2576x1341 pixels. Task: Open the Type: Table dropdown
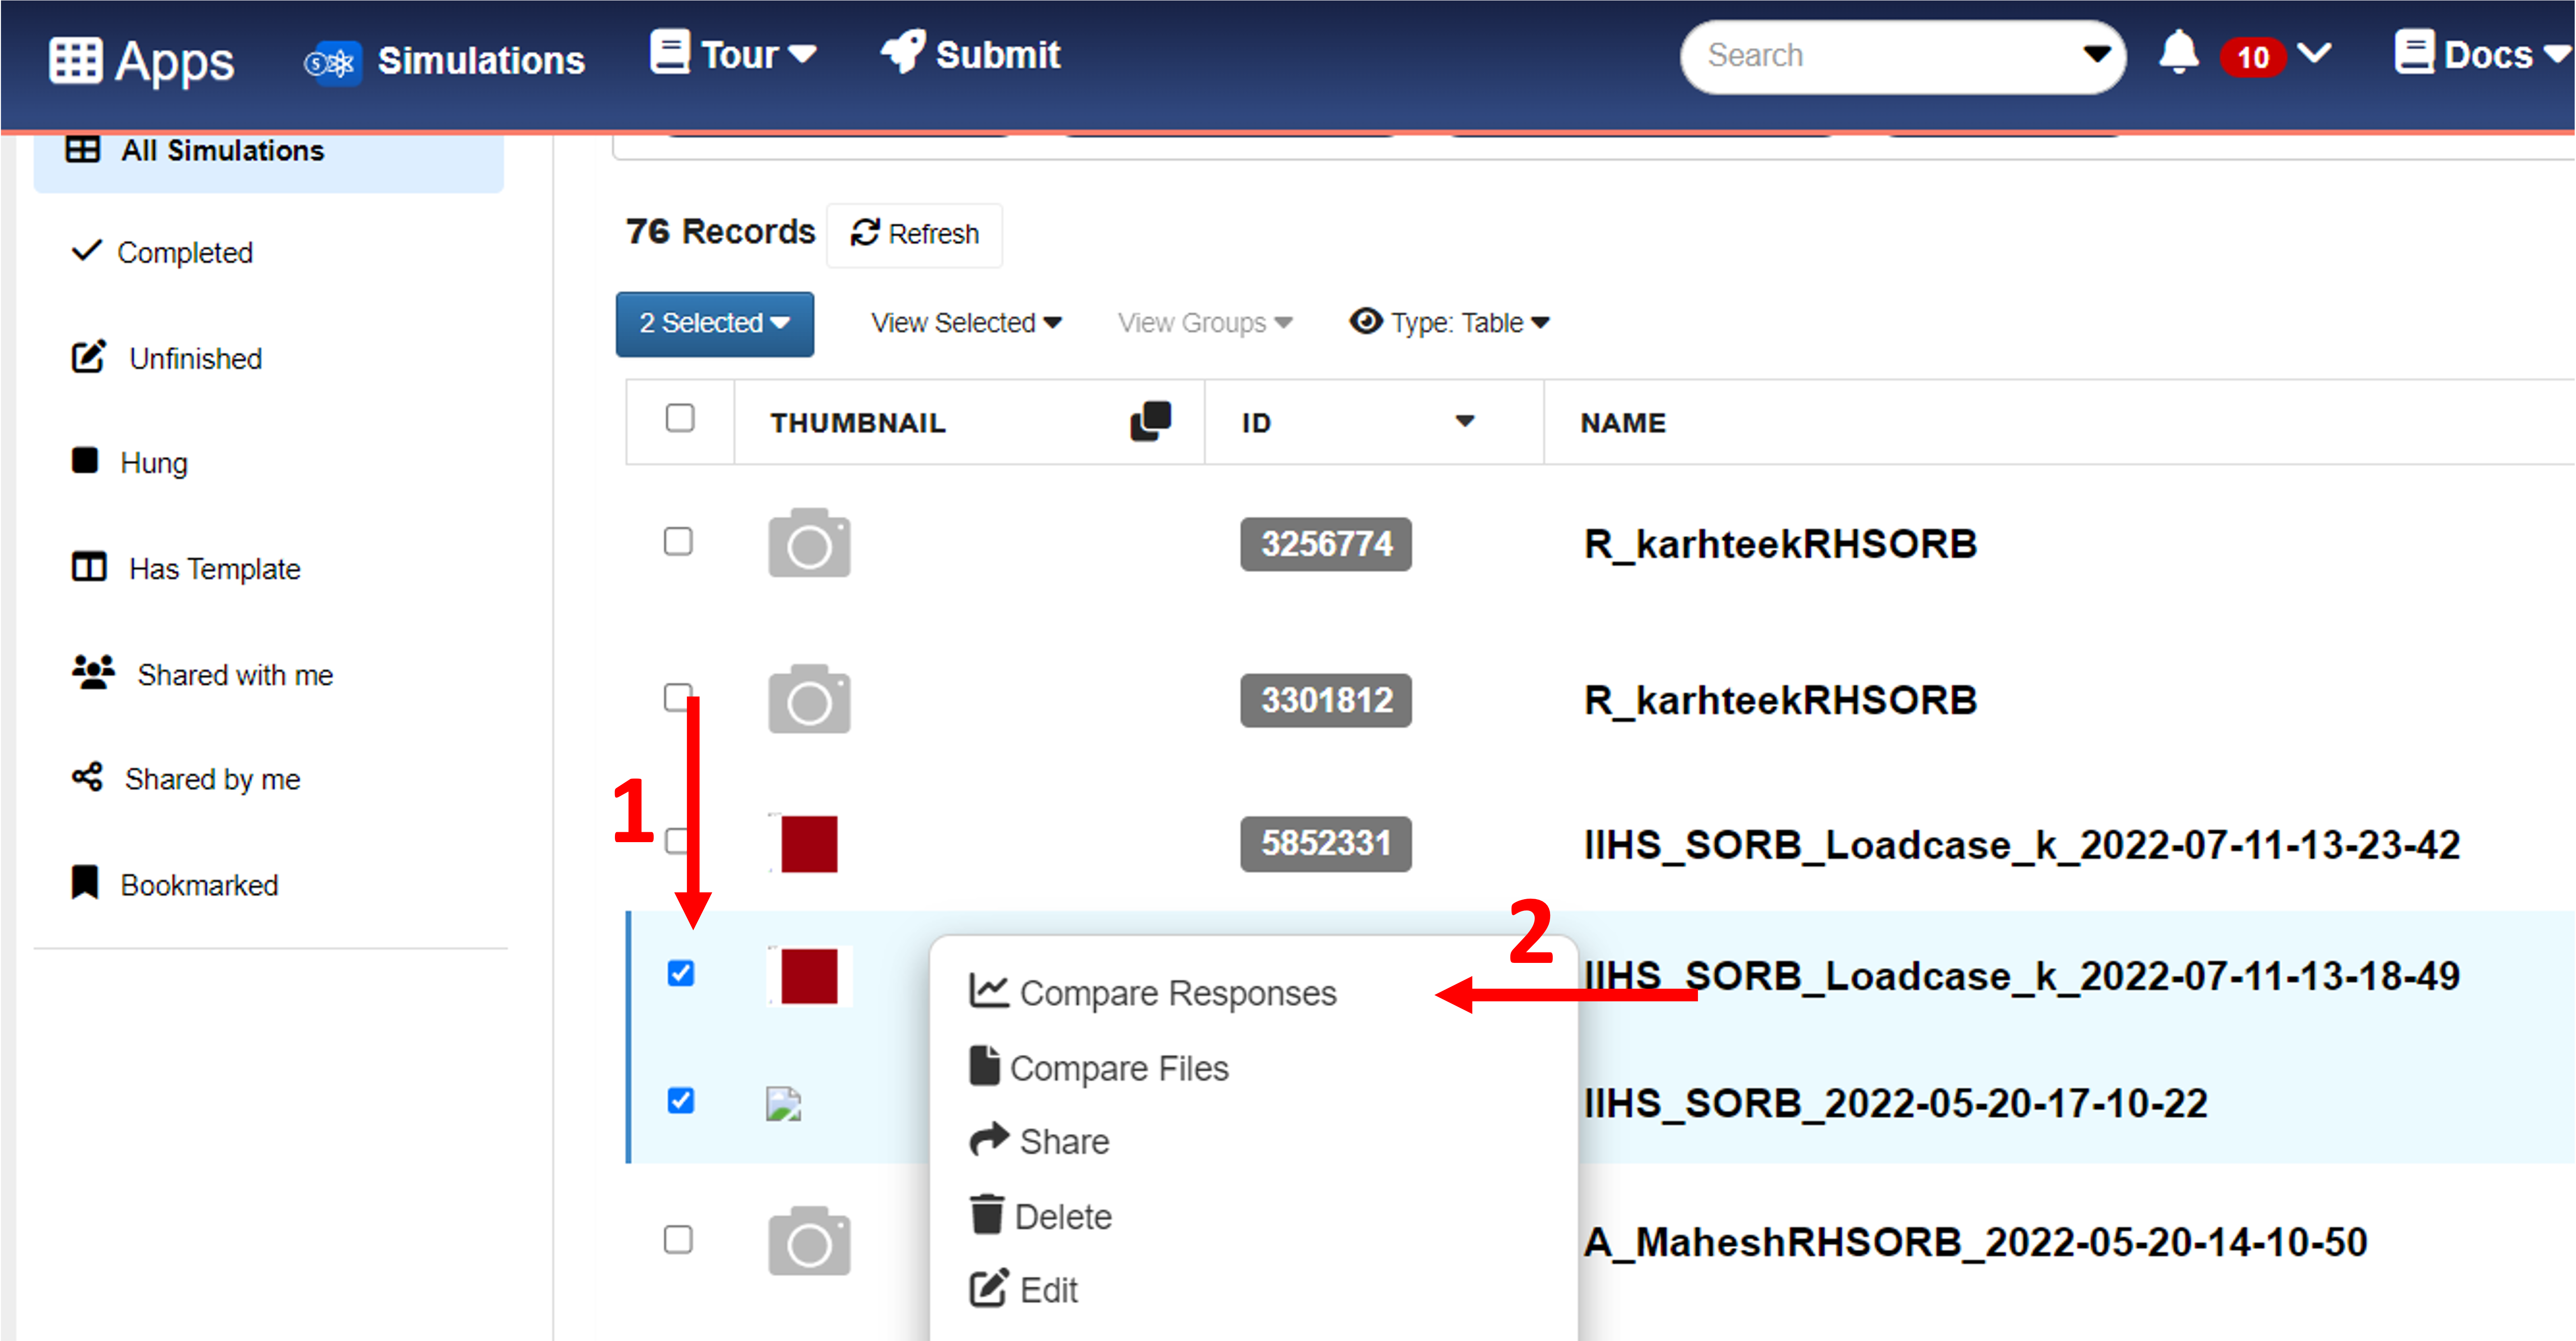click(x=1450, y=322)
